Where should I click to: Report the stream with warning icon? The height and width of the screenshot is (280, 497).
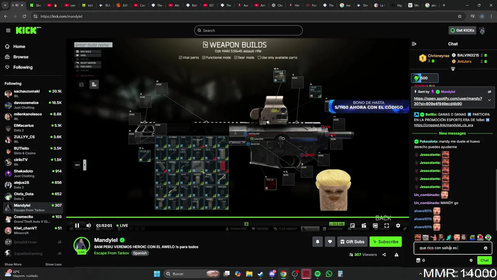[x=396, y=255]
